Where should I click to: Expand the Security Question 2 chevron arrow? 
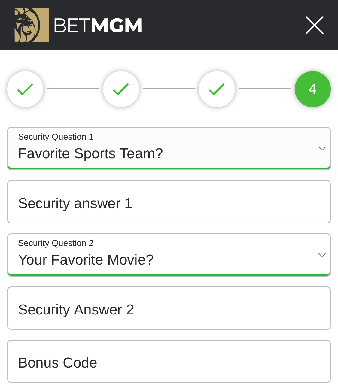pyautogui.click(x=322, y=255)
